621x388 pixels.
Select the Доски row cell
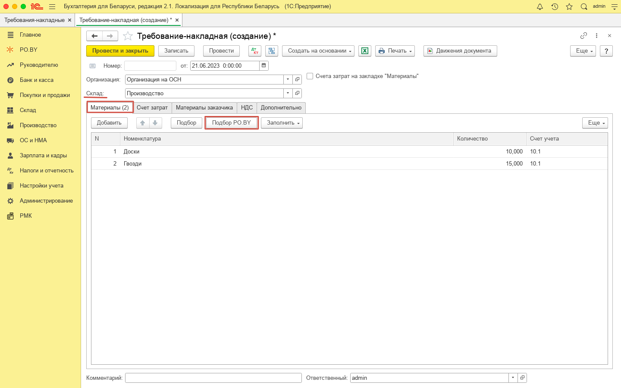[287, 152]
